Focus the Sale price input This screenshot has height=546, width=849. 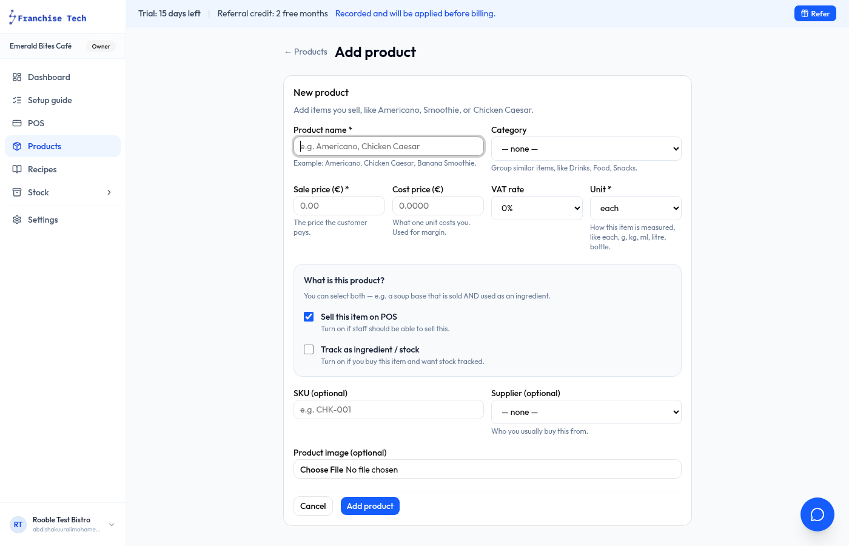click(x=339, y=206)
